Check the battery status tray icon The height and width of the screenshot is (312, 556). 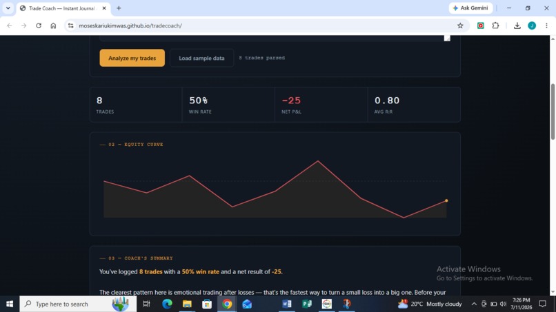pyautogui.click(x=494, y=304)
